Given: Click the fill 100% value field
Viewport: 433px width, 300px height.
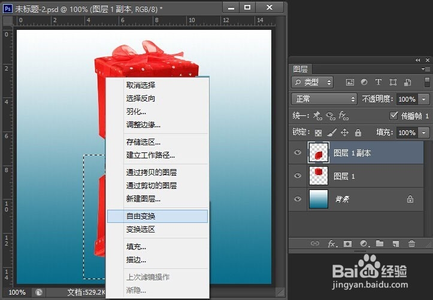Looking at the screenshot, I should tap(407, 133).
